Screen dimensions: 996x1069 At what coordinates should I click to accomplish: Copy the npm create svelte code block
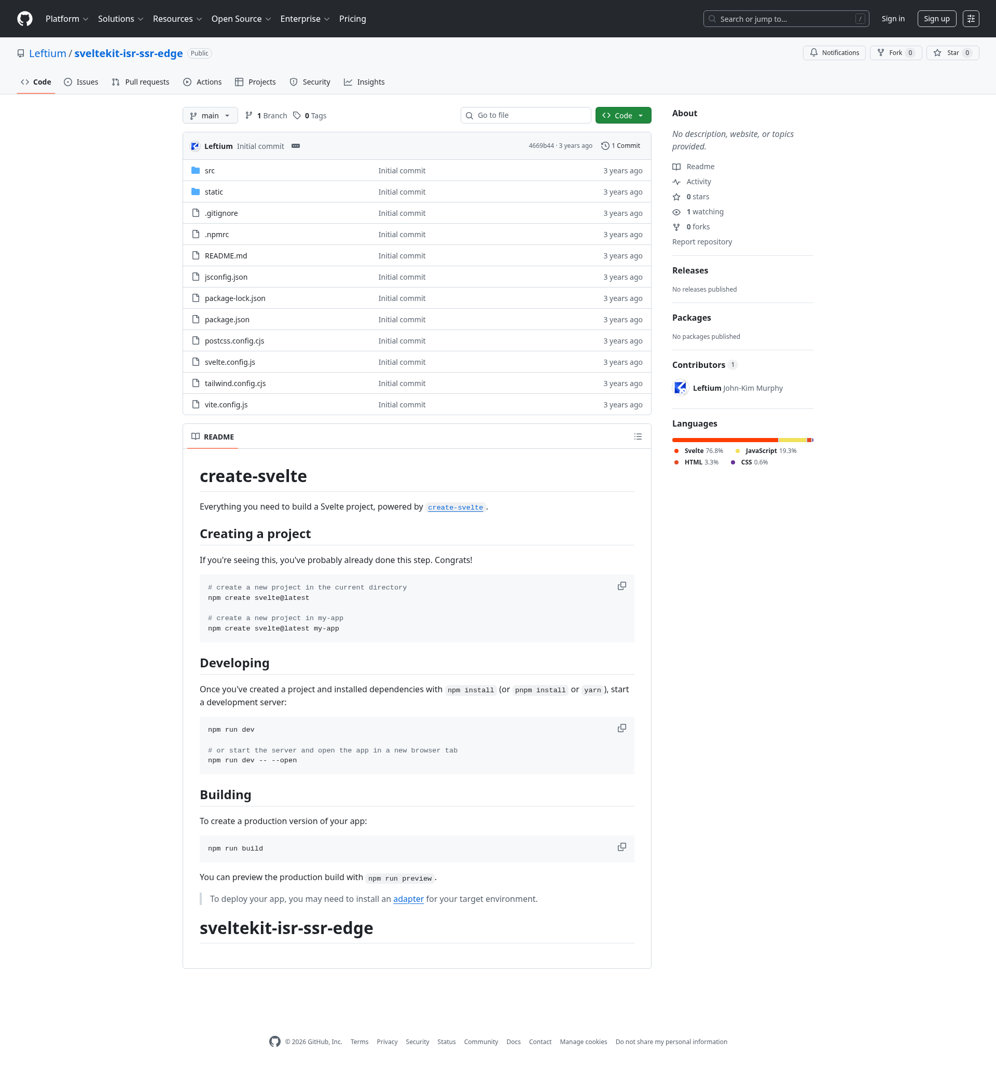tap(622, 586)
